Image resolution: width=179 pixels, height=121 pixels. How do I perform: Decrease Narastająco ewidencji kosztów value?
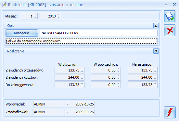(155, 79)
